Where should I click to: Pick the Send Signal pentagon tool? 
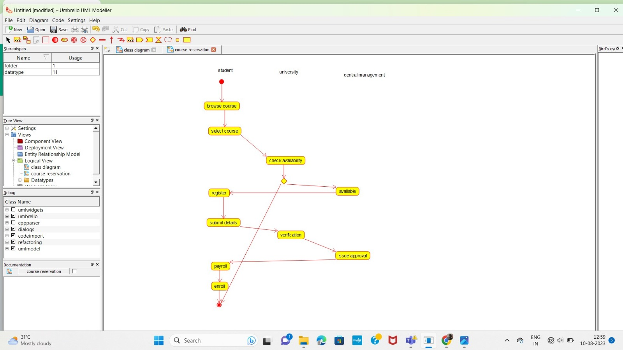click(x=140, y=40)
